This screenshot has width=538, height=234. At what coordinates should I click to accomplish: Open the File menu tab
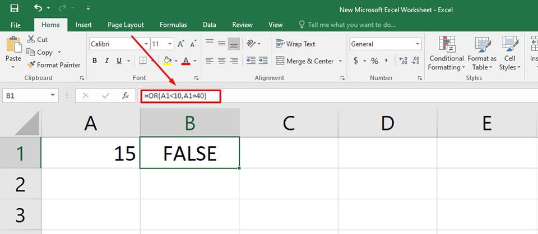16,25
